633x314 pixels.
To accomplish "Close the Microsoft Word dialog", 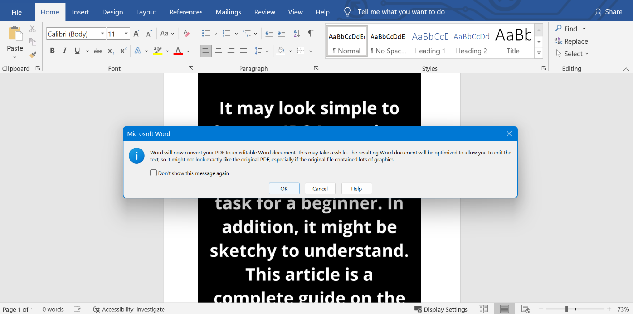I will click(x=509, y=133).
